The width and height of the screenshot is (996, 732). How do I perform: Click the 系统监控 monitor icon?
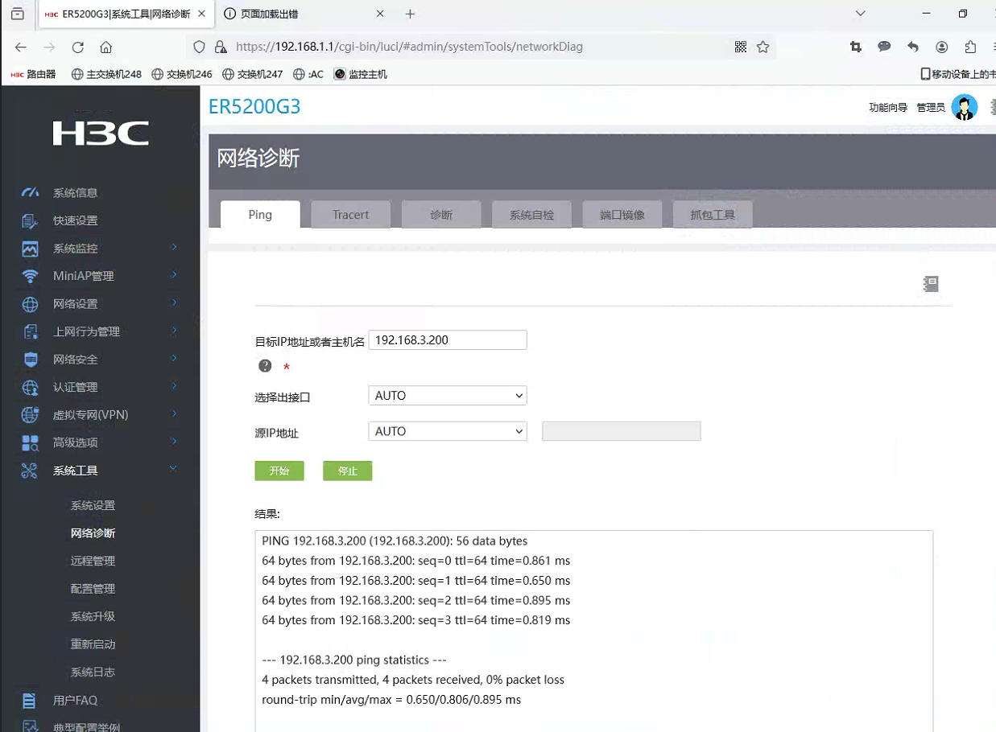30,249
